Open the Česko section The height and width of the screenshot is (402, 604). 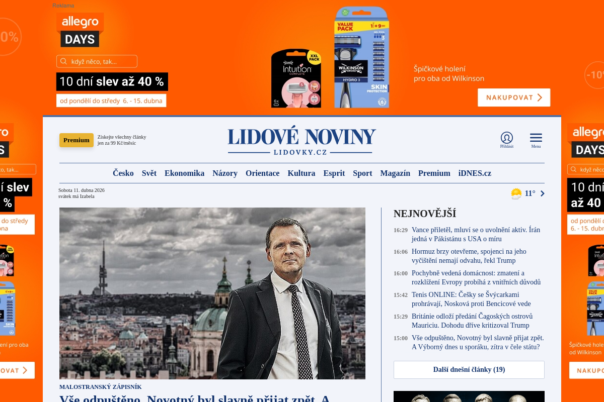coord(123,173)
